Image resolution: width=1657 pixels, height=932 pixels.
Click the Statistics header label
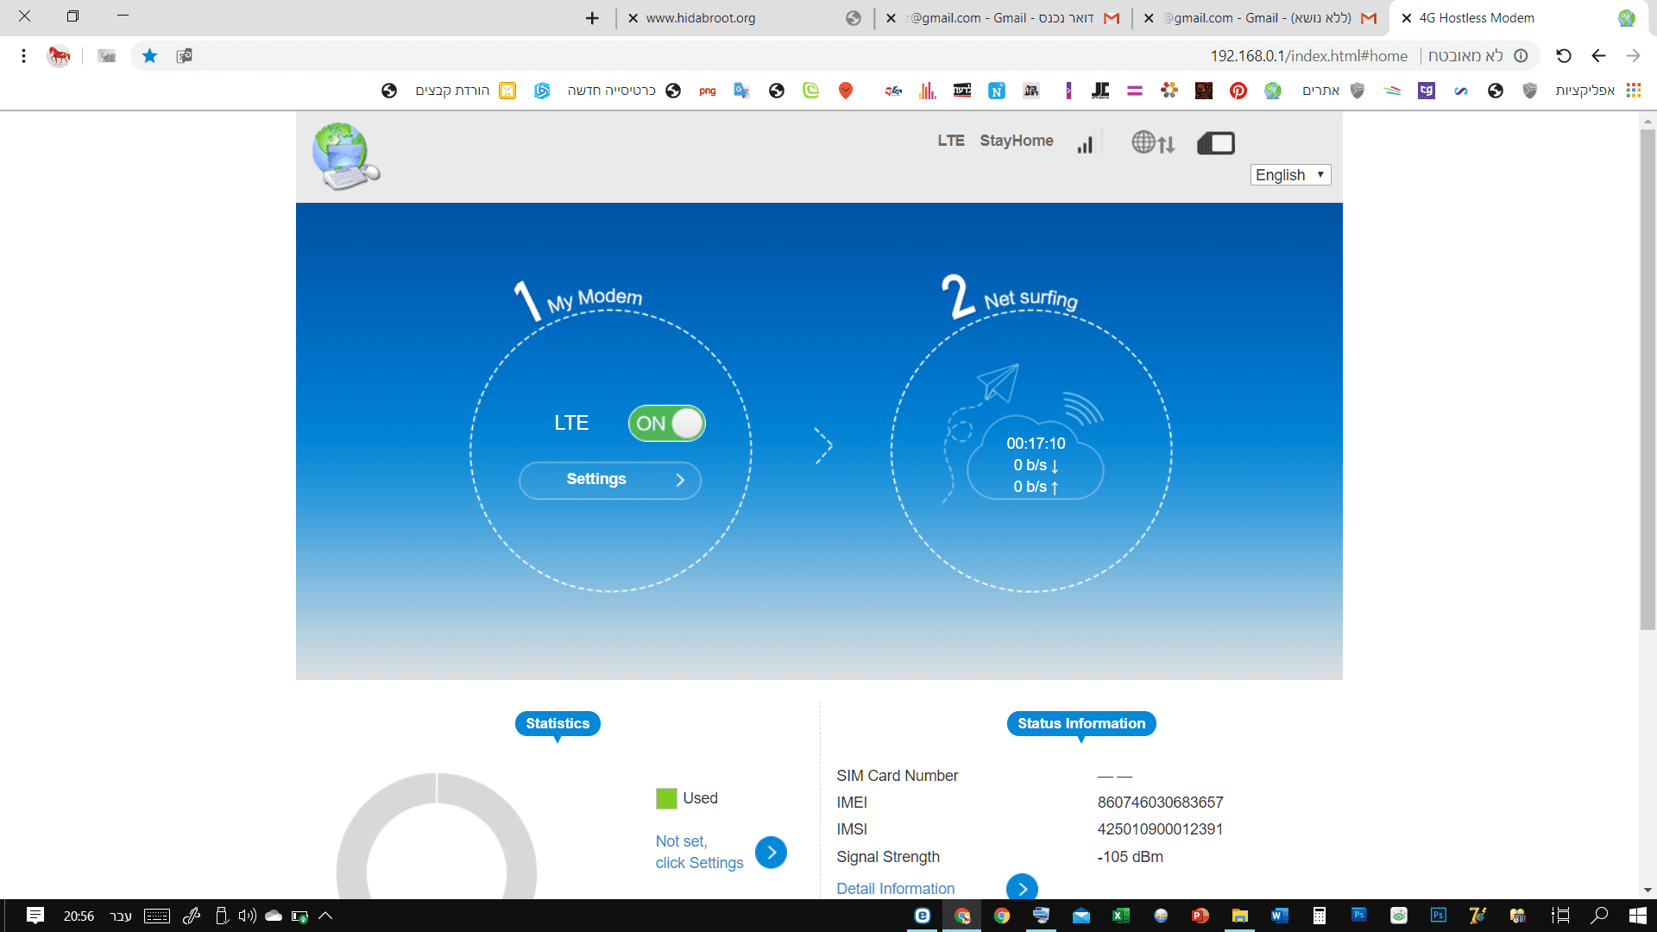pyautogui.click(x=558, y=723)
